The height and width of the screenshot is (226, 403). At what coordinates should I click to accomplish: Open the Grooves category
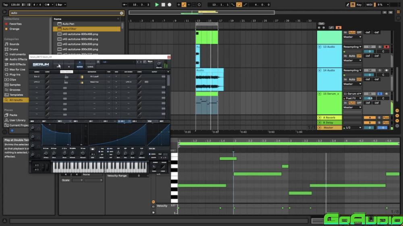click(15, 90)
